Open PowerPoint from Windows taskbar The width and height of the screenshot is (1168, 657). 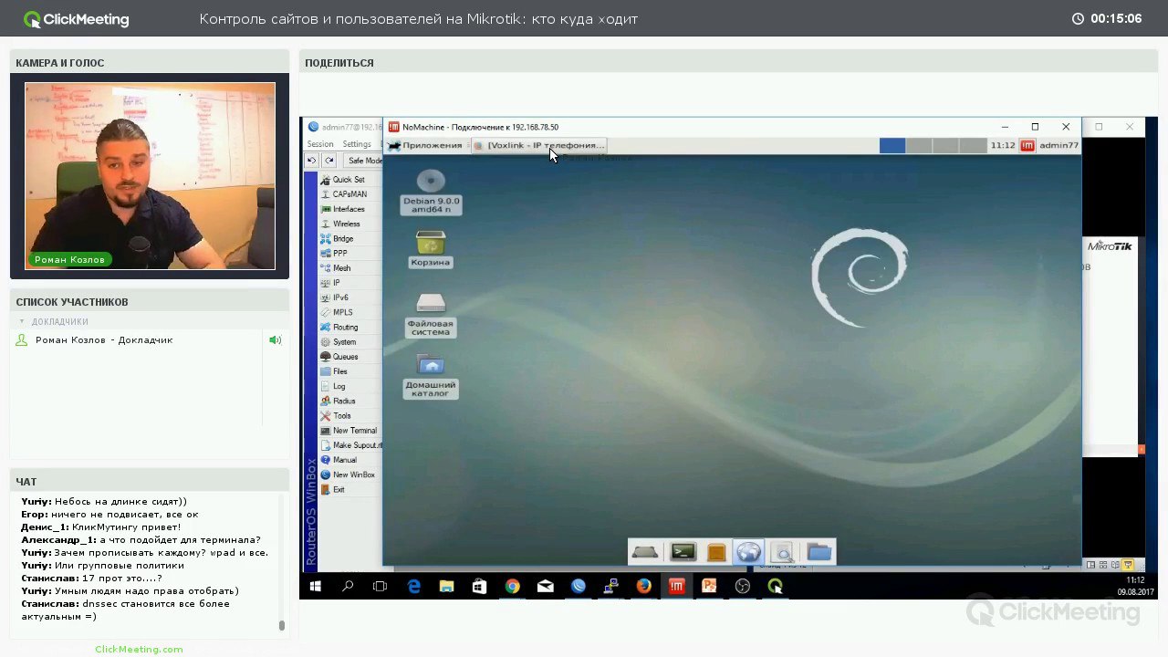709,586
